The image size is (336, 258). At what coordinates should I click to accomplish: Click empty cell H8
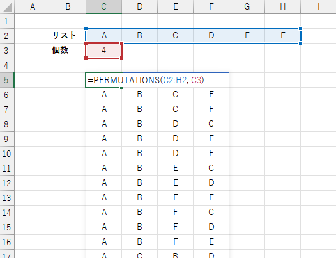coord(283,124)
